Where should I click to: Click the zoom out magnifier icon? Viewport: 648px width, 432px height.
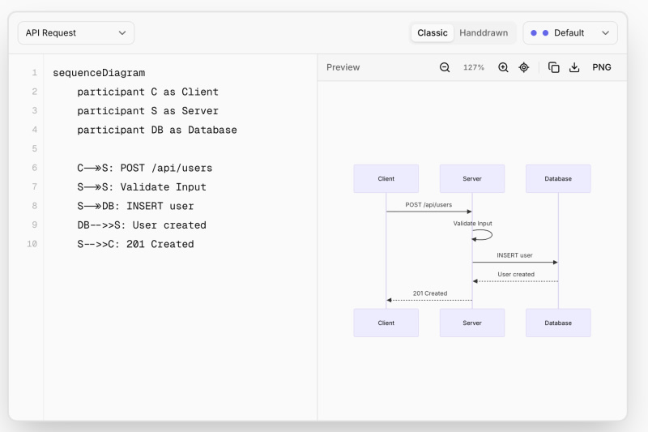coord(445,67)
